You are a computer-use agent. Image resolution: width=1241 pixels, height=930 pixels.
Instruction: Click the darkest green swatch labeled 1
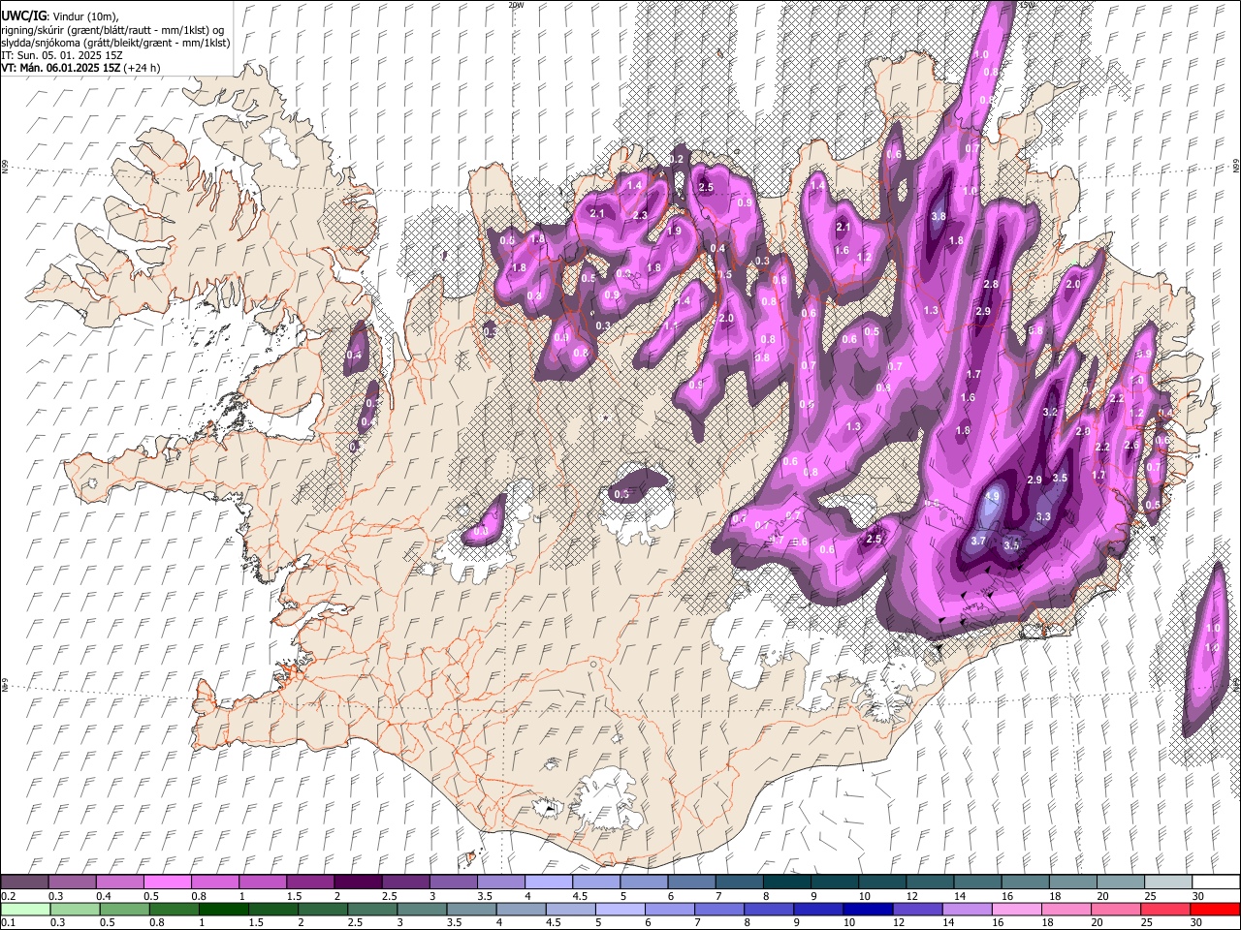pyautogui.click(x=224, y=909)
